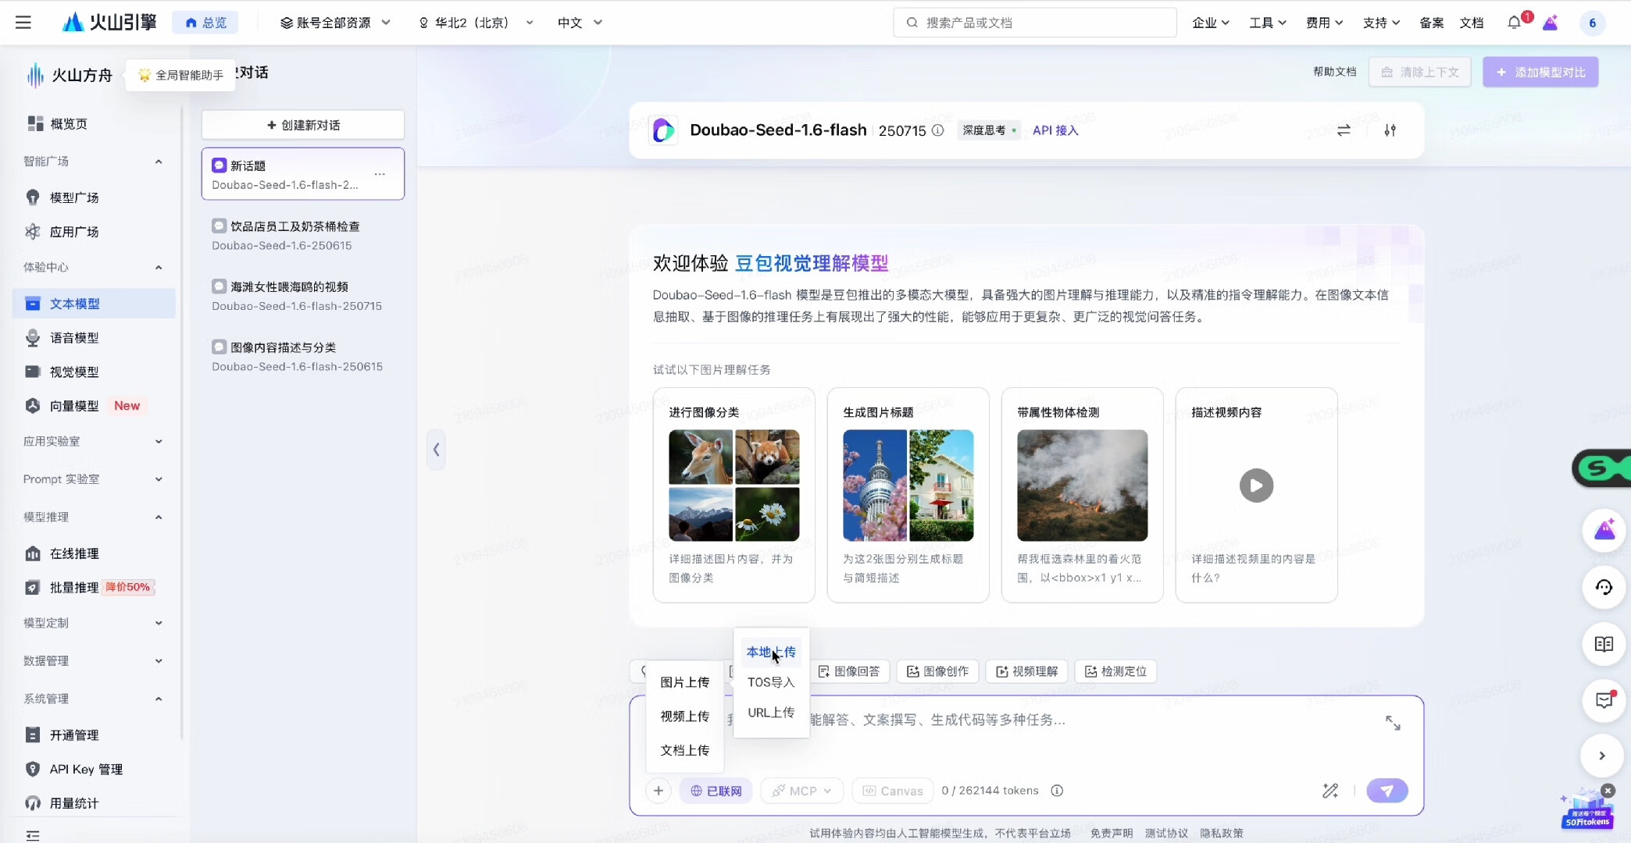Open the forest fire sample image card
The width and height of the screenshot is (1631, 843).
pyautogui.click(x=1082, y=495)
